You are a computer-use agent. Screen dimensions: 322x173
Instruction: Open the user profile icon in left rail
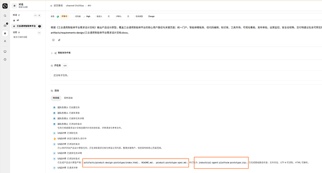point(5,41)
